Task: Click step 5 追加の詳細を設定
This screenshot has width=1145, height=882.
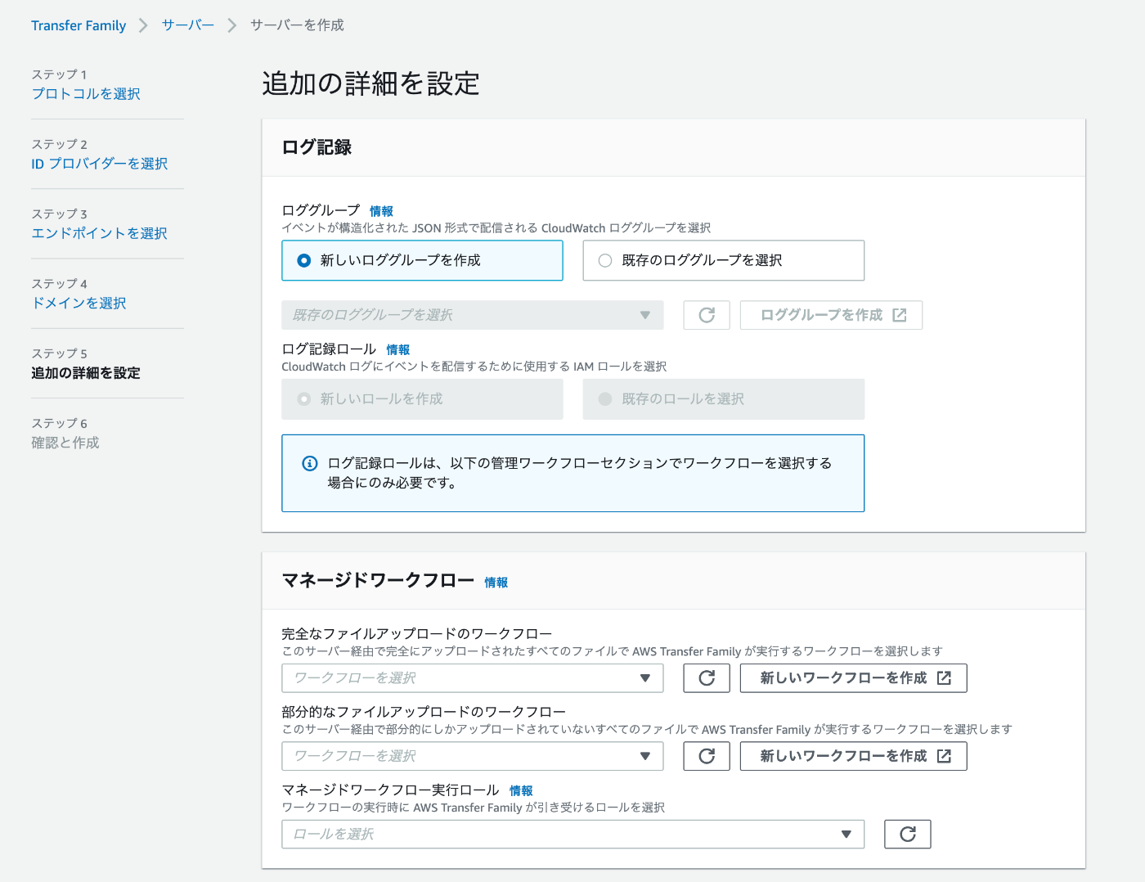Action: 86,373
